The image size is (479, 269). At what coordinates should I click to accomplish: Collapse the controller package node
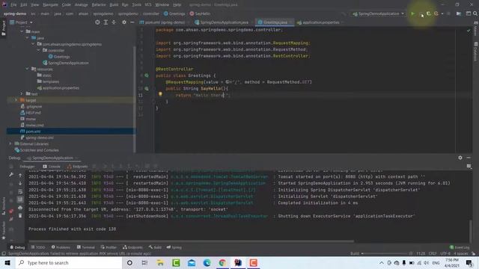coord(38,50)
